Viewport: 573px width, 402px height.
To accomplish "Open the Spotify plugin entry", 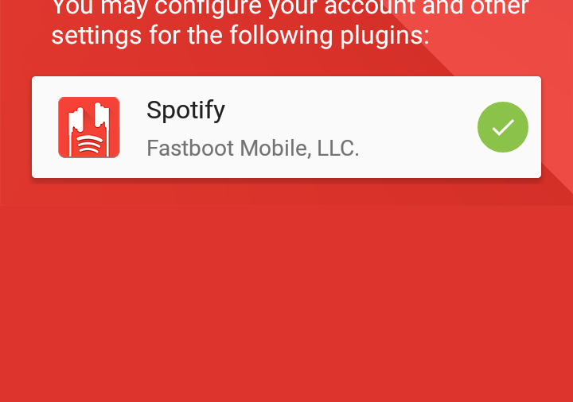I will [286, 127].
